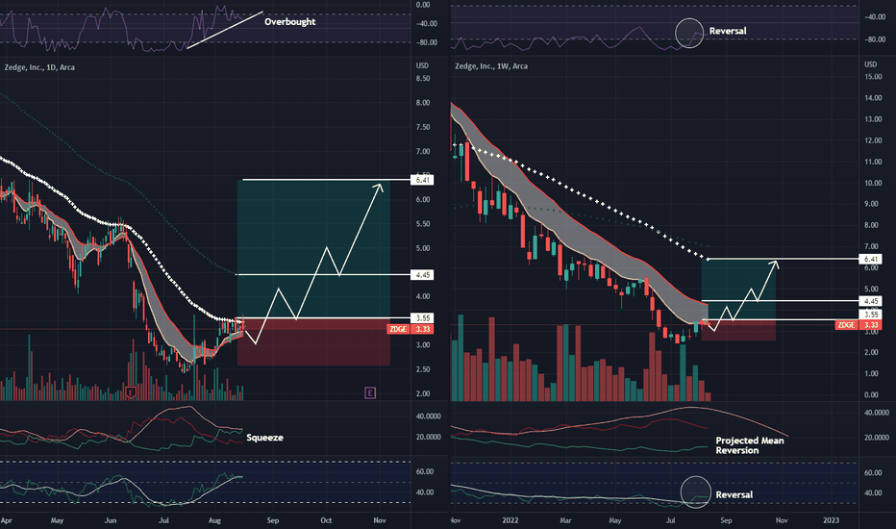Click the Jun label on daily time axis
896x529 pixels.
tap(111, 520)
